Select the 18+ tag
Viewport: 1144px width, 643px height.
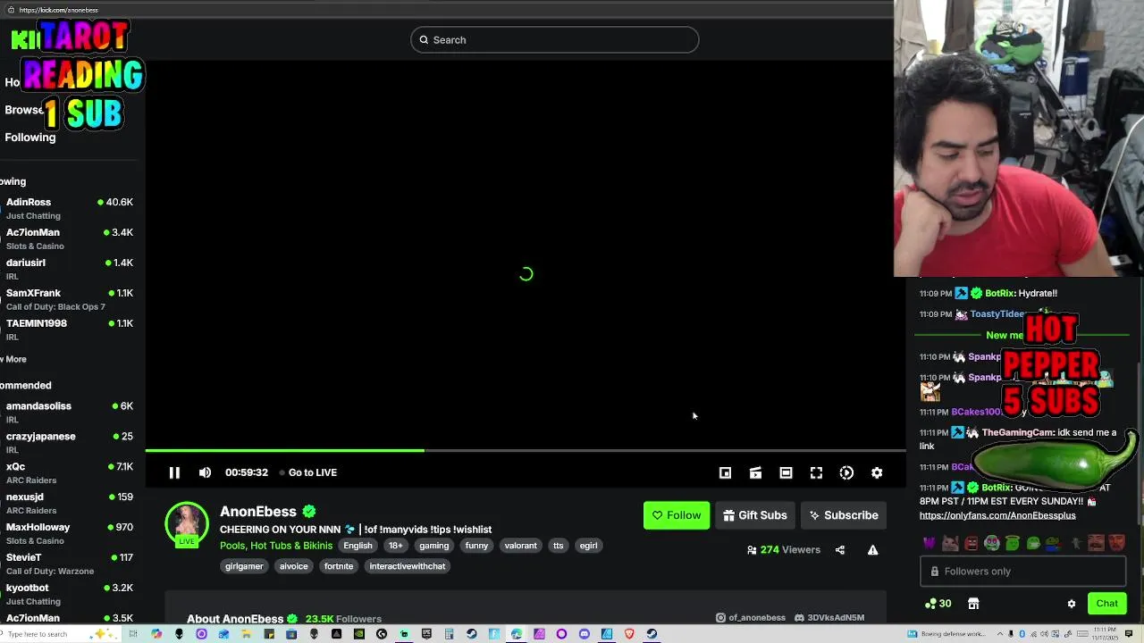click(395, 546)
